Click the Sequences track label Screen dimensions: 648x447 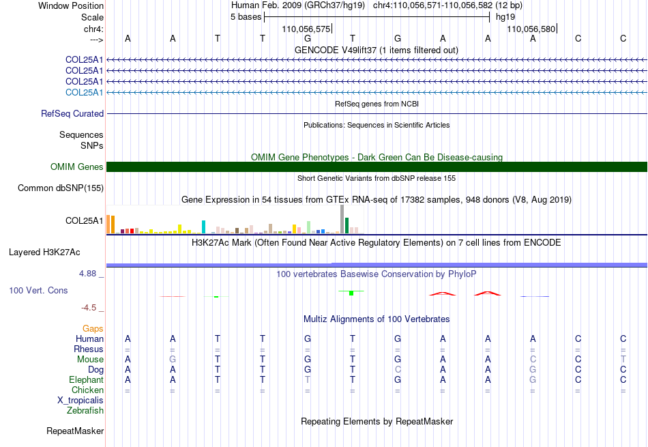[x=81, y=135]
